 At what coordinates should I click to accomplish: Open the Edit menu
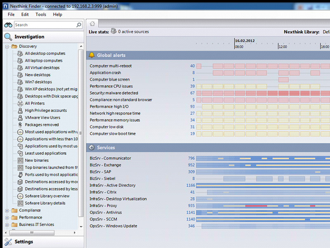(x=25, y=14)
